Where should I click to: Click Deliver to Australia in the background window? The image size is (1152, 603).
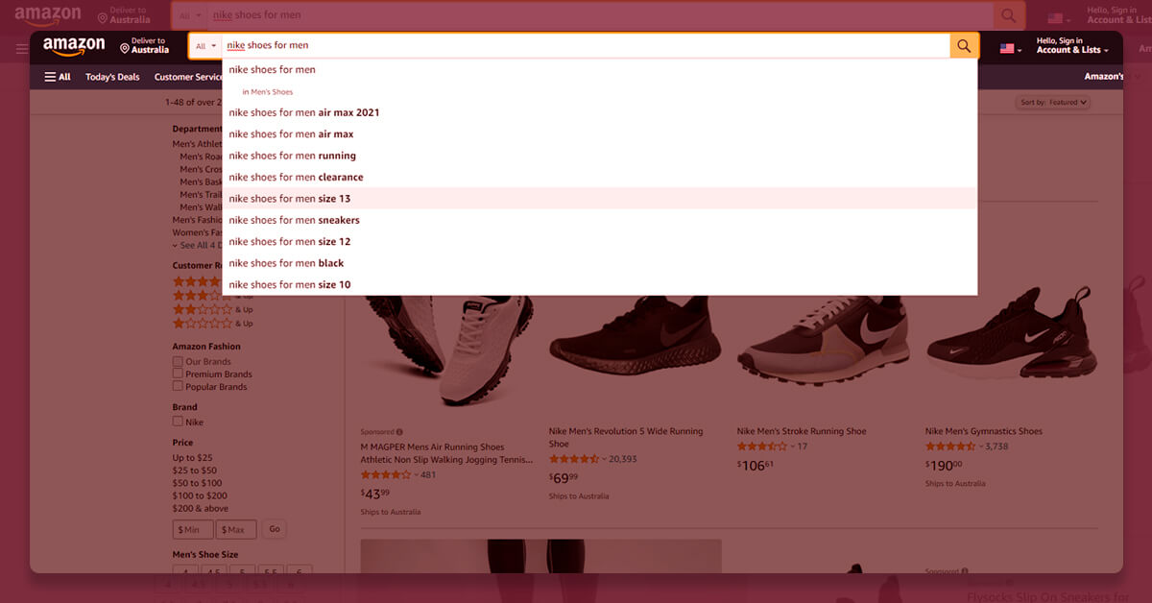coord(124,14)
